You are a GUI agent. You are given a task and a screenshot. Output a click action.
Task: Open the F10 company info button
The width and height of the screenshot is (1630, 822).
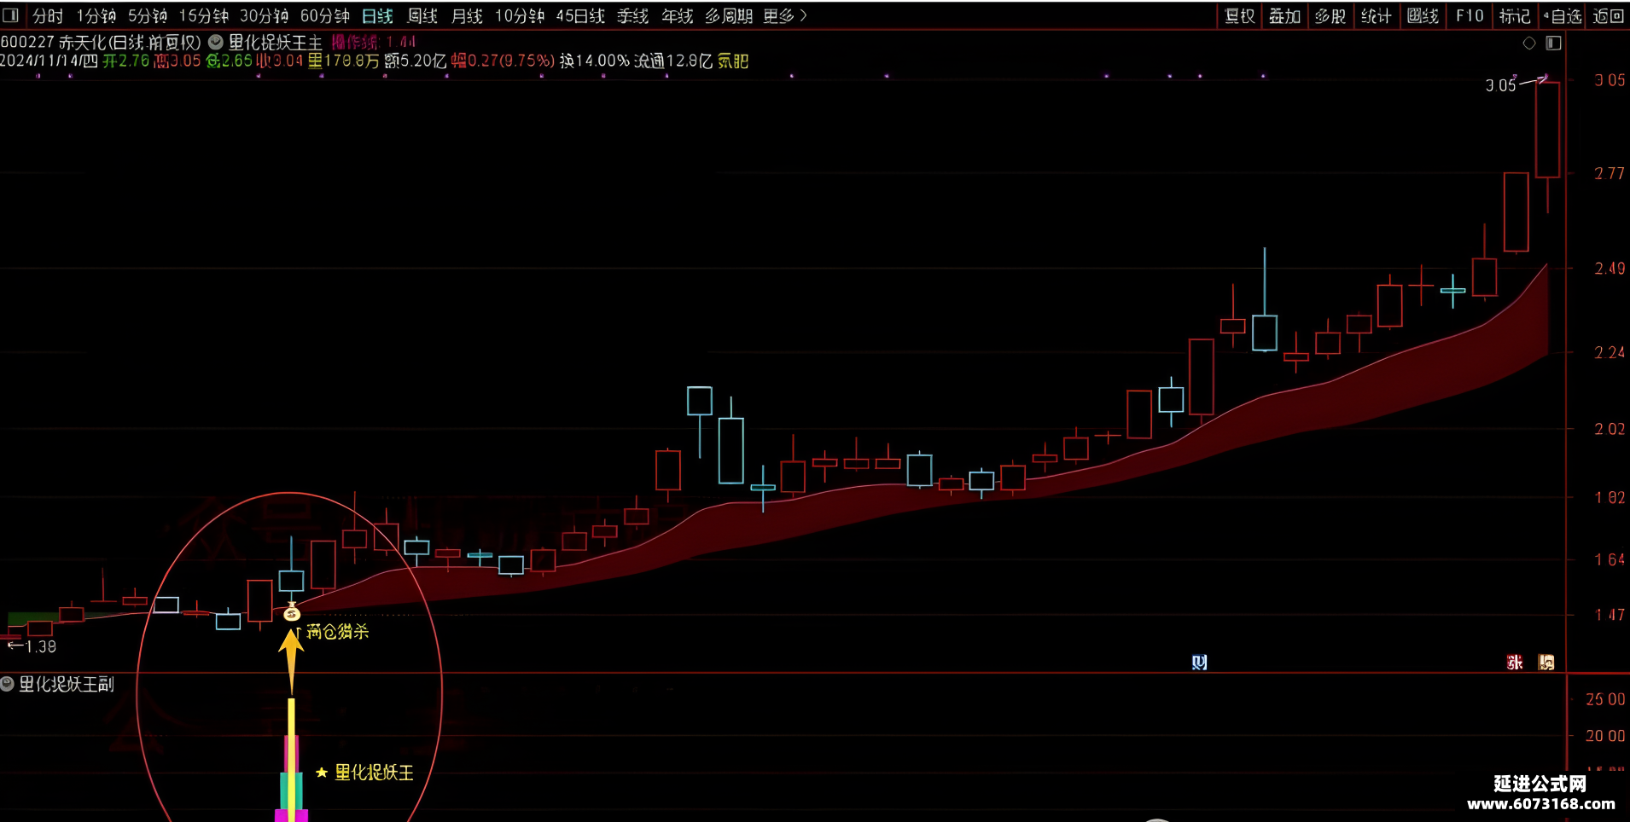tap(1470, 16)
